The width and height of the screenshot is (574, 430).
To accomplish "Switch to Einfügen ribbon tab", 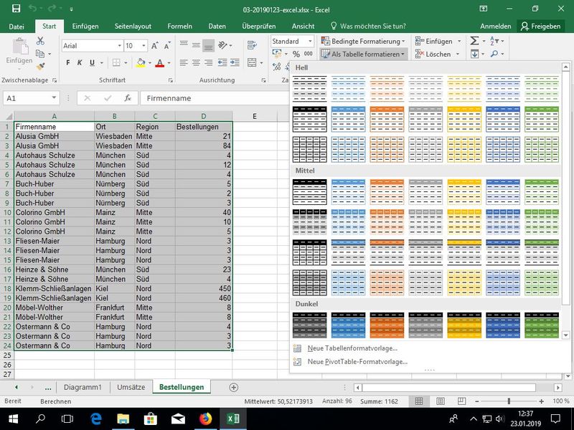I will pos(85,27).
